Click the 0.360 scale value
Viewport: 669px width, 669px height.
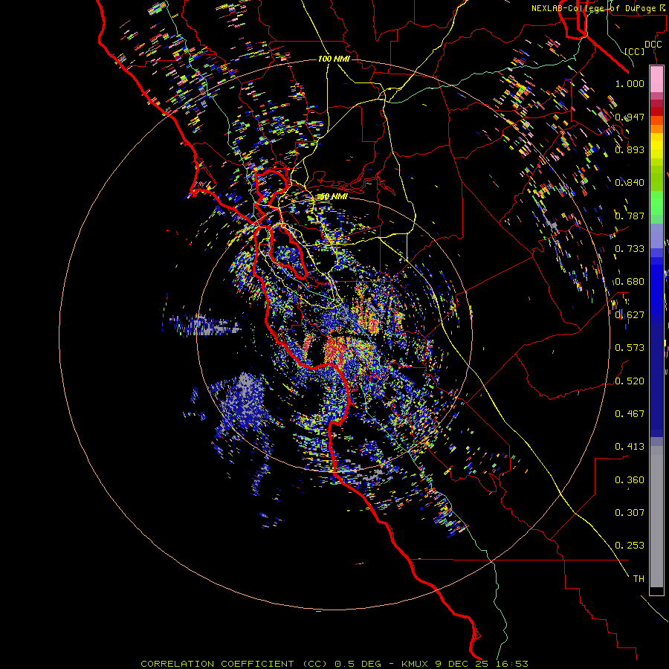630,480
